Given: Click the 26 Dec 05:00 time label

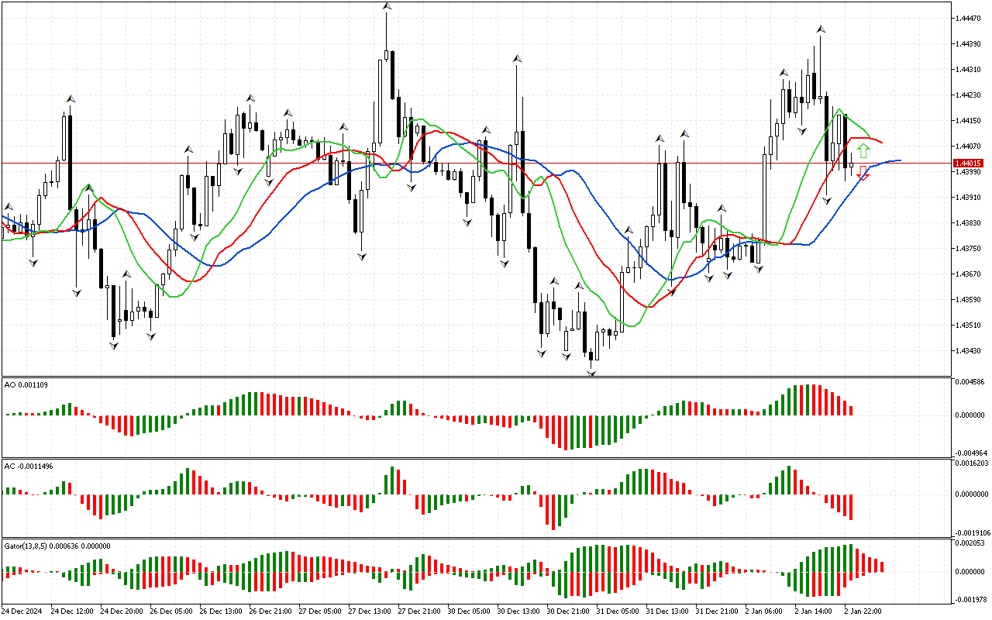Looking at the screenshot, I should 171,611.
